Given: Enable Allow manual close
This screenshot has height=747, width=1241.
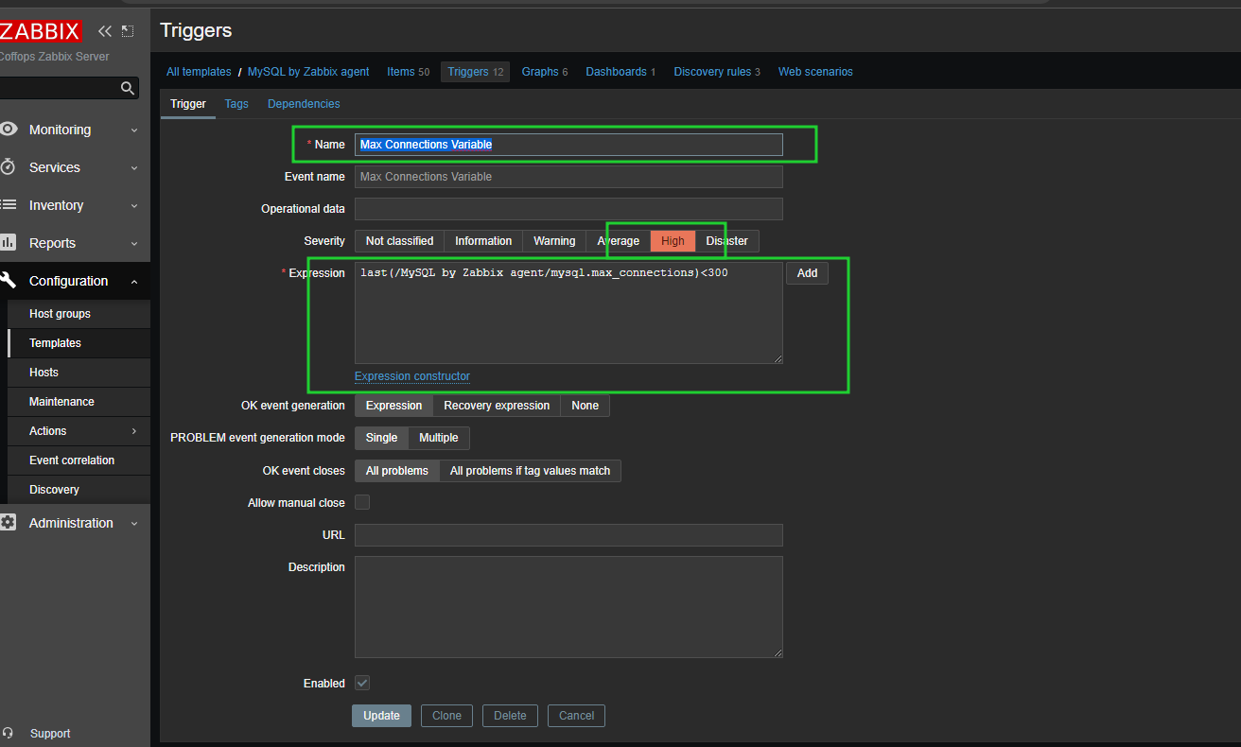Looking at the screenshot, I should pos(361,502).
